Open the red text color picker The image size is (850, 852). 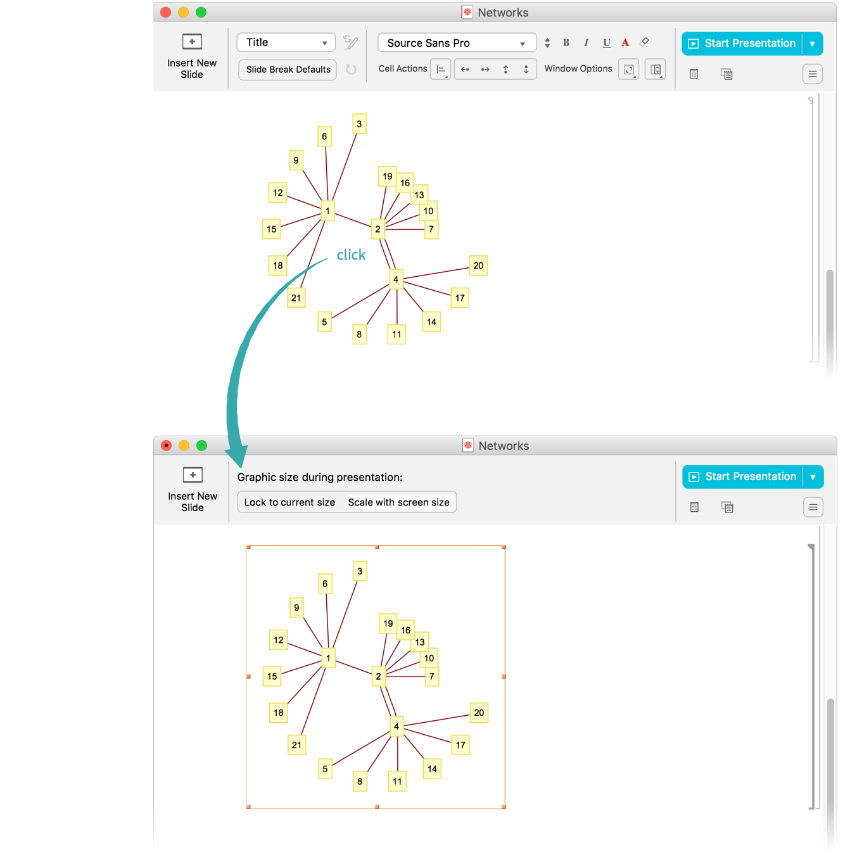(625, 42)
